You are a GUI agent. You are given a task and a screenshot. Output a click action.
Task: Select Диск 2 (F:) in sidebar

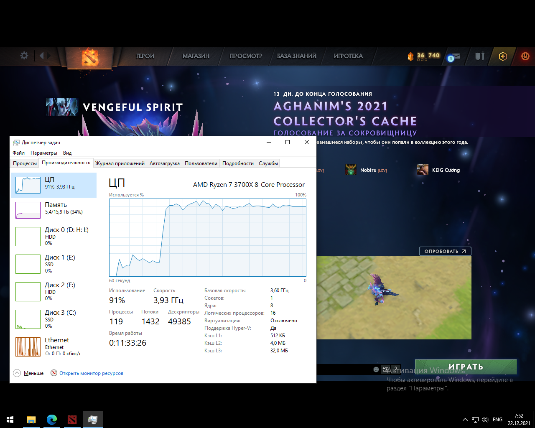pyautogui.click(x=54, y=291)
